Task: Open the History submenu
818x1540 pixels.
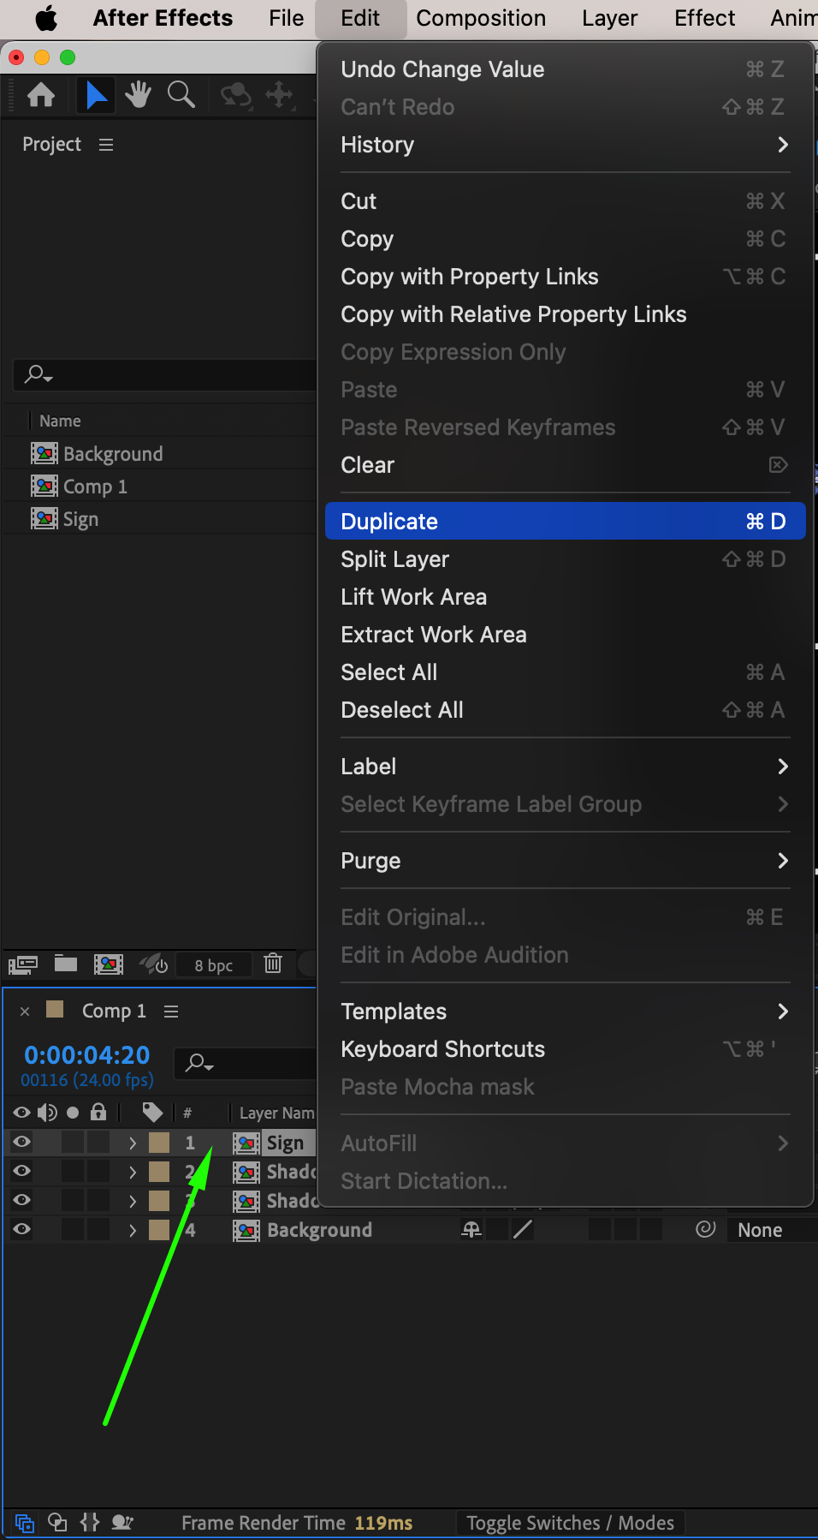Action: tap(565, 145)
